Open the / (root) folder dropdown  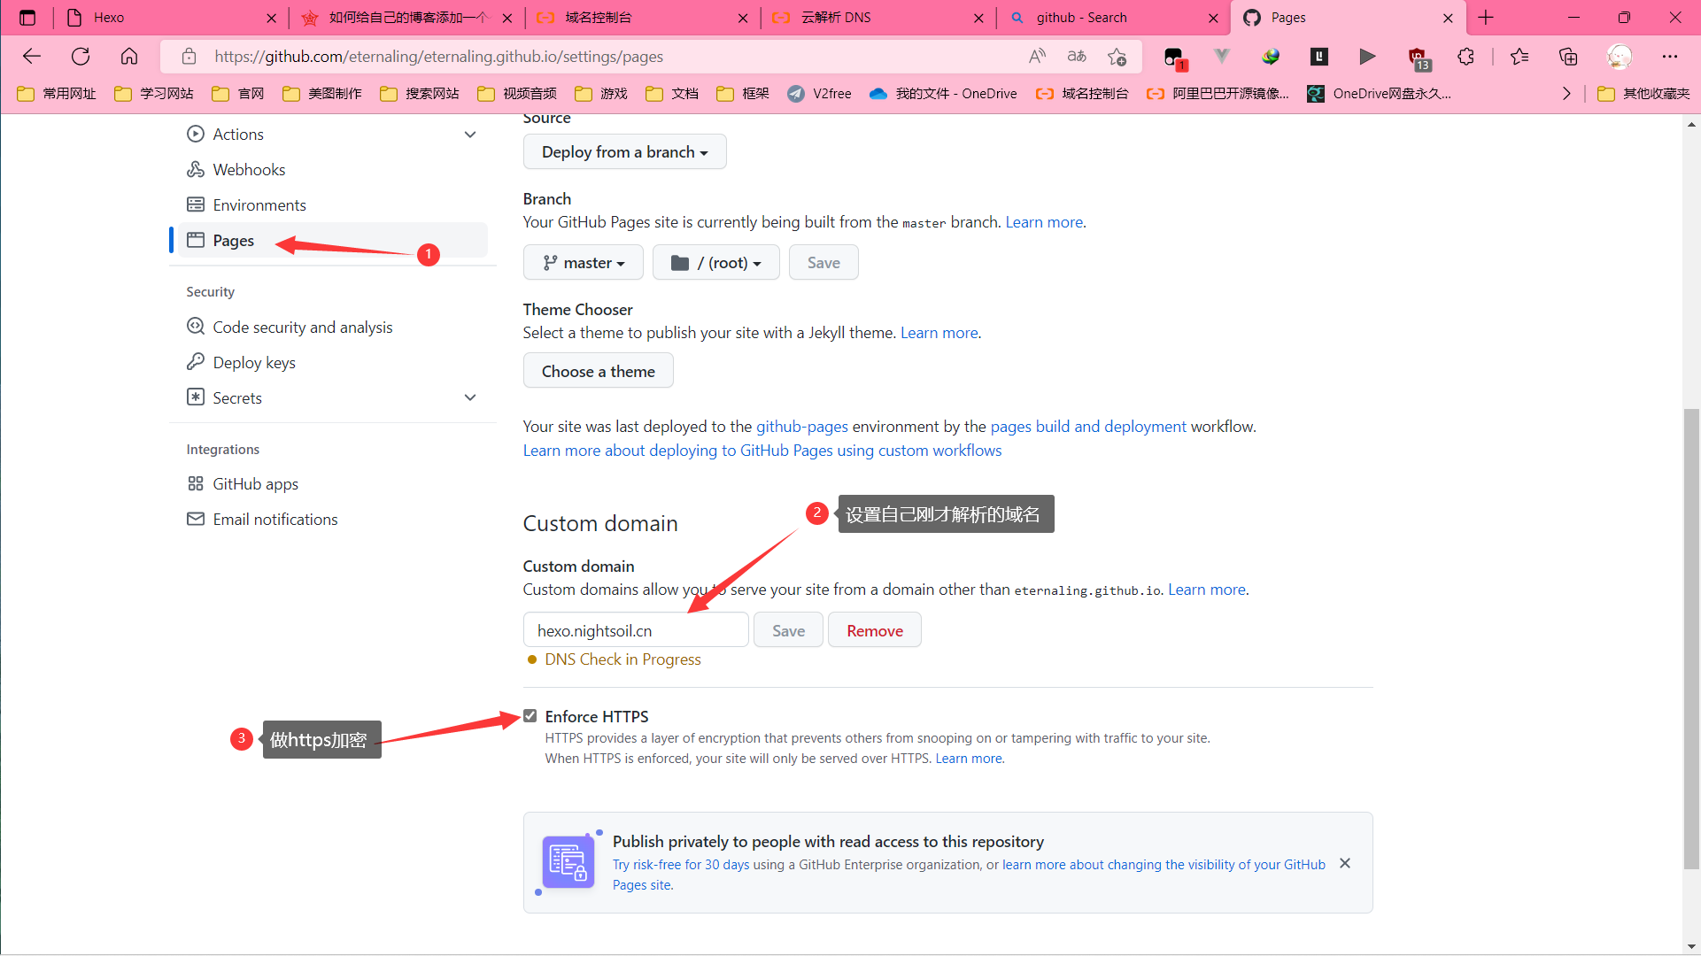click(x=716, y=263)
